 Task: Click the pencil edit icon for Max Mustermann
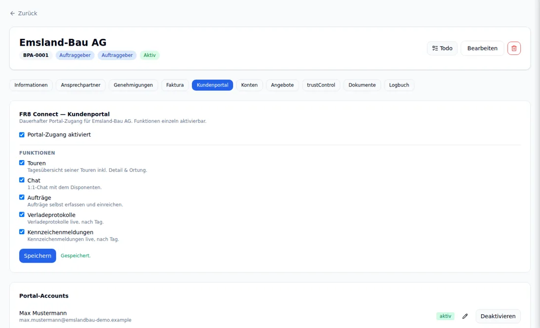tap(465, 316)
